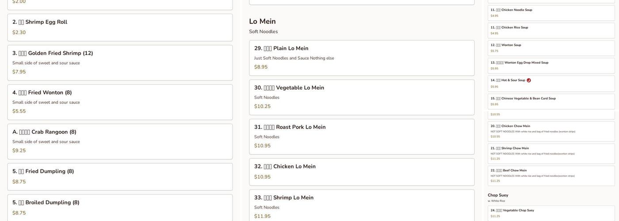
Task: Pick the Beef Chow Mein entry
Action: 551,175
